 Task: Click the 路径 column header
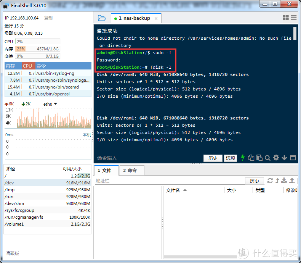(32, 169)
